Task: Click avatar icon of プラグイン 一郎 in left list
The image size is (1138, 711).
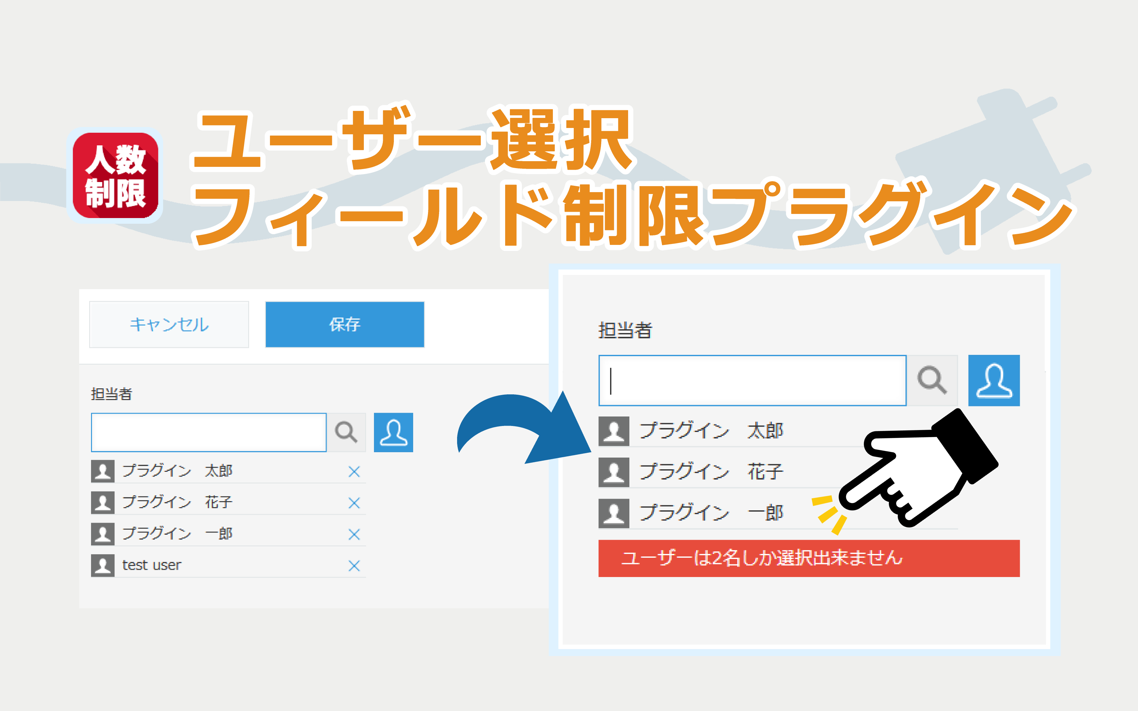Action: (103, 534)
